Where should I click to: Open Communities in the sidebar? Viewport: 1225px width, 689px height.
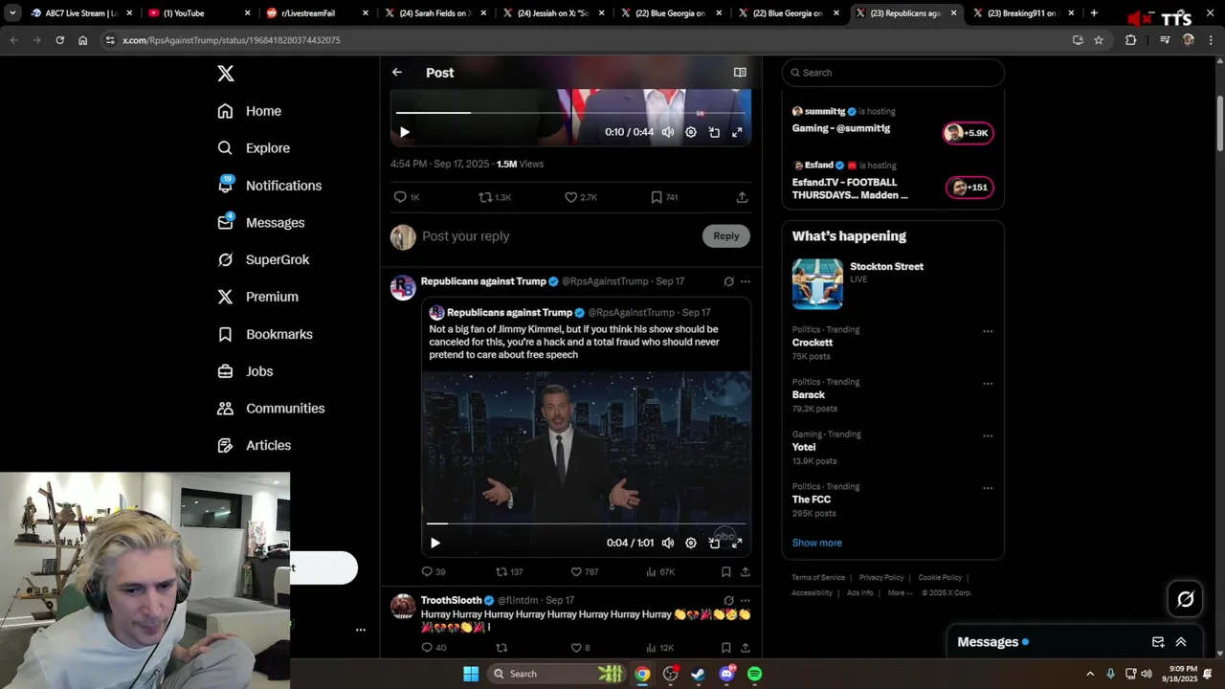point(271,408)
